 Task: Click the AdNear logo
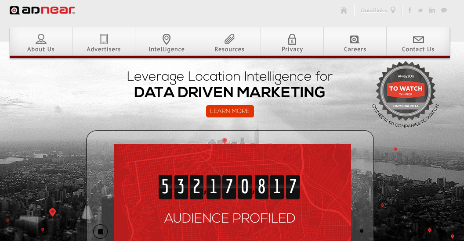(42, 11)
